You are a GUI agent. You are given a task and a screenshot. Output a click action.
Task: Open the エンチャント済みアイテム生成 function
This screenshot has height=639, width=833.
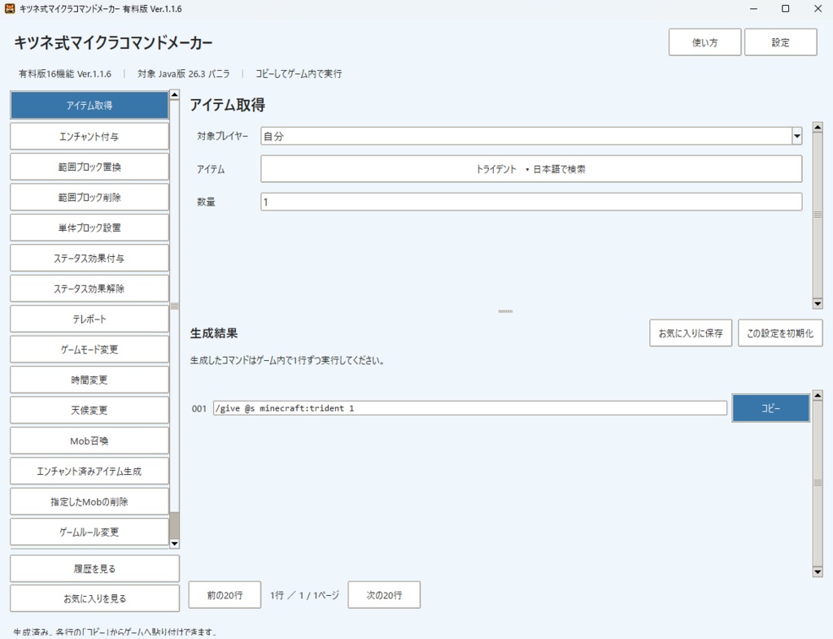click(x=89, y=472)
